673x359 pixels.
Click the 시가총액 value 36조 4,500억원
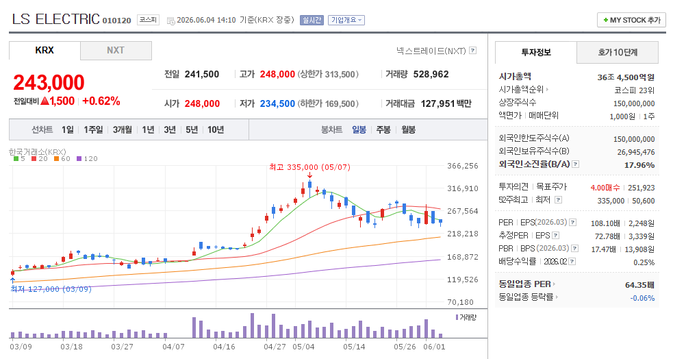pyautogui.click(x=626, y=77)
